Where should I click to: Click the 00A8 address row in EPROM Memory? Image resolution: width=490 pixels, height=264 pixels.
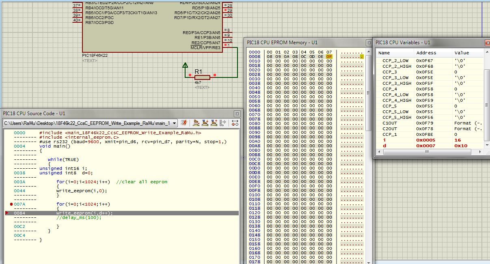255,146
